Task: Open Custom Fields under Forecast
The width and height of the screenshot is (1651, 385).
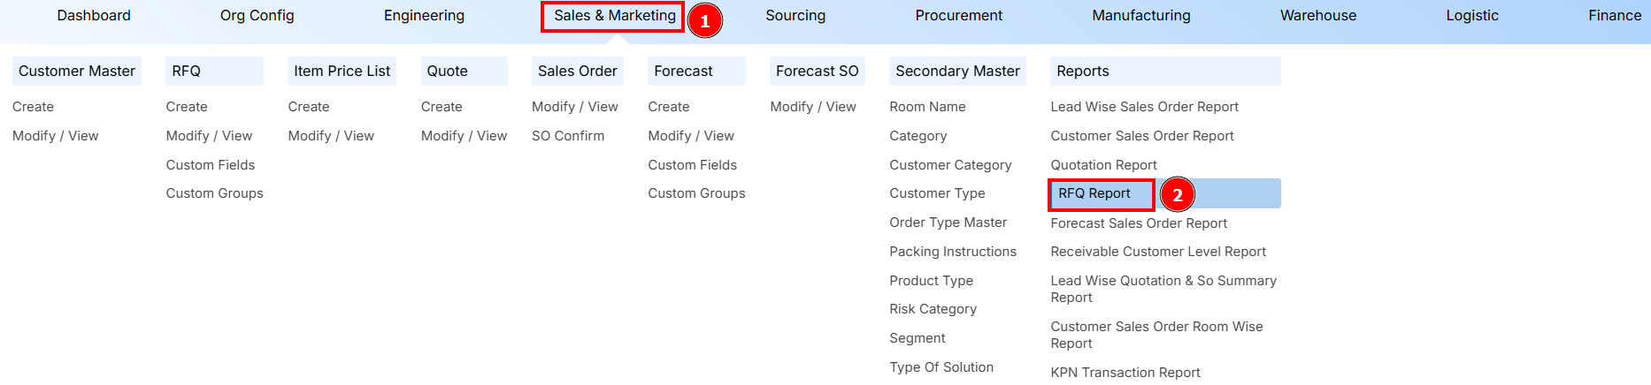Action: coord(693,165)
